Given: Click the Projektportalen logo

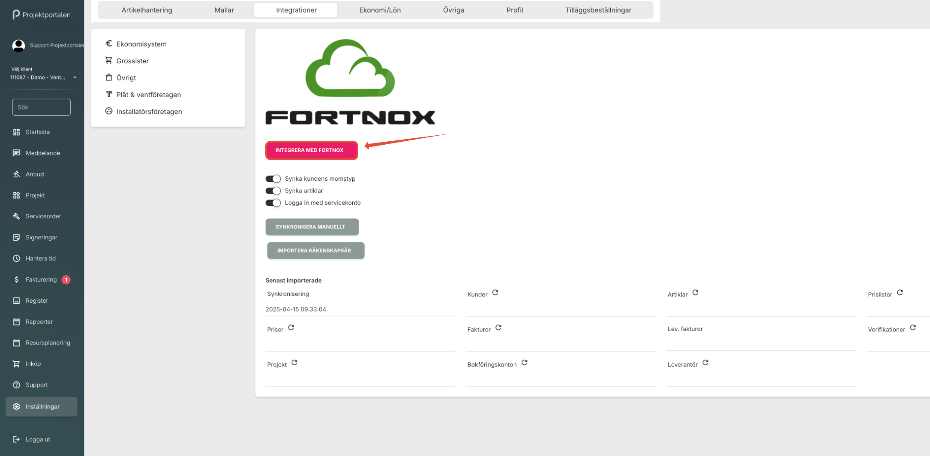Looking at the screenshot, I should (x=41, y=15).
